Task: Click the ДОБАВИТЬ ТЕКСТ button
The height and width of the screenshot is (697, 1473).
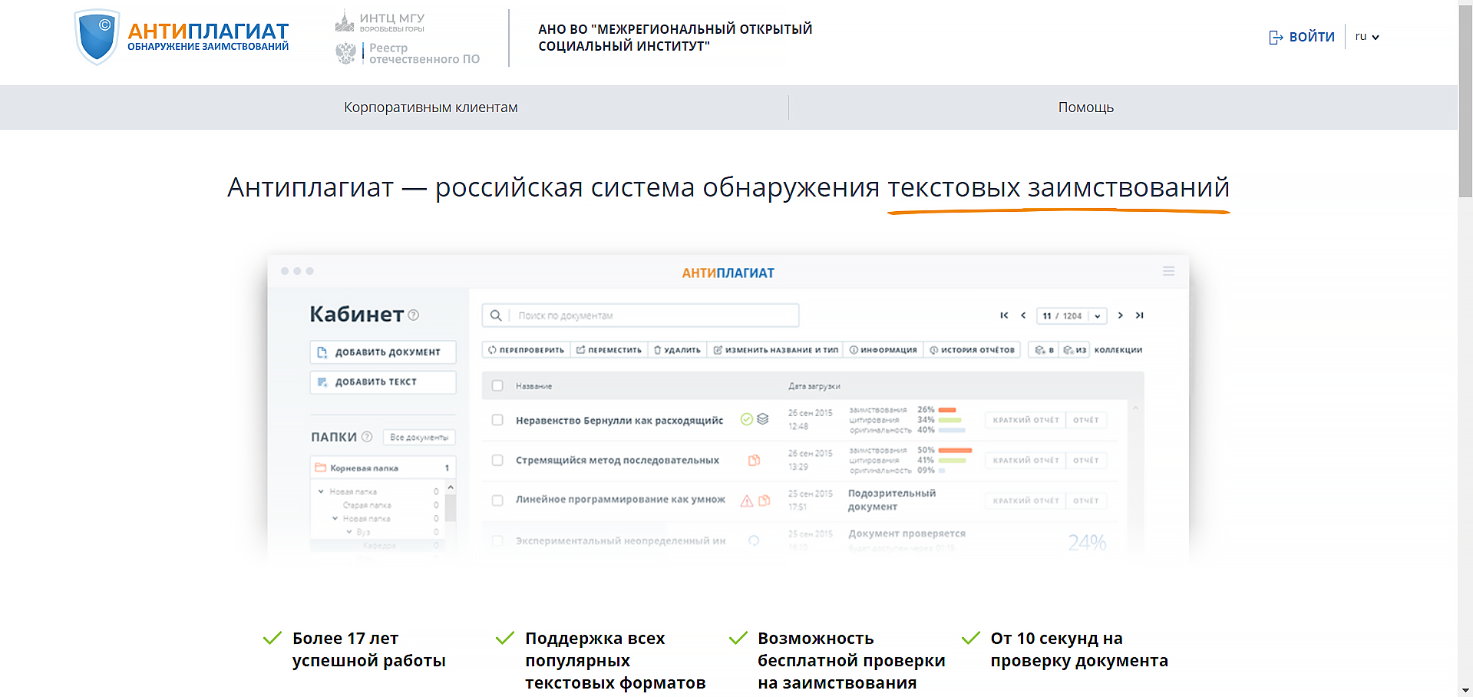Action: (x=383, y=382)
